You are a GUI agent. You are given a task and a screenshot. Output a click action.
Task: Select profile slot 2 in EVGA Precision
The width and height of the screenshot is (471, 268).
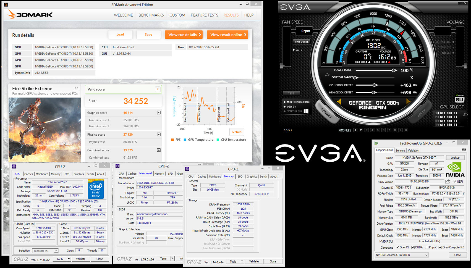coord(361,130)
